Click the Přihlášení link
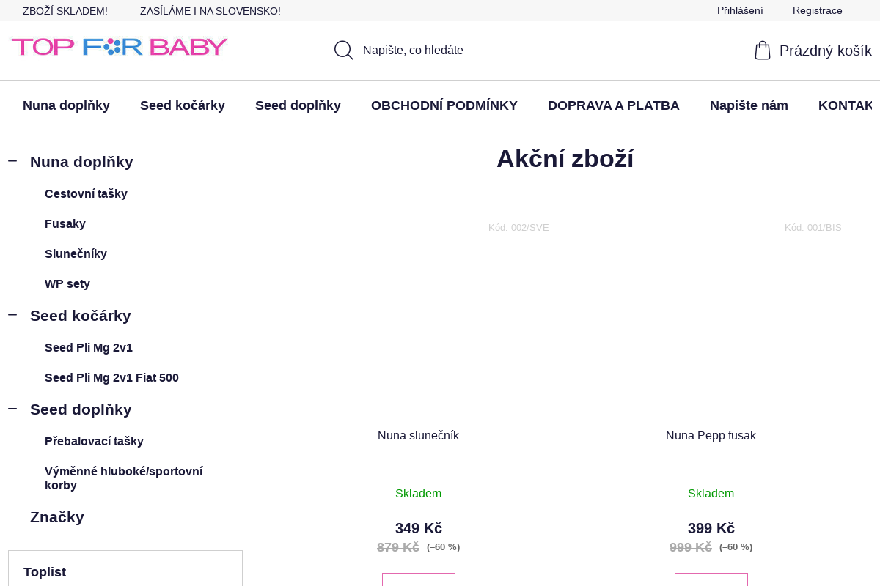The image size is (880, 586). tap(740, 10)
